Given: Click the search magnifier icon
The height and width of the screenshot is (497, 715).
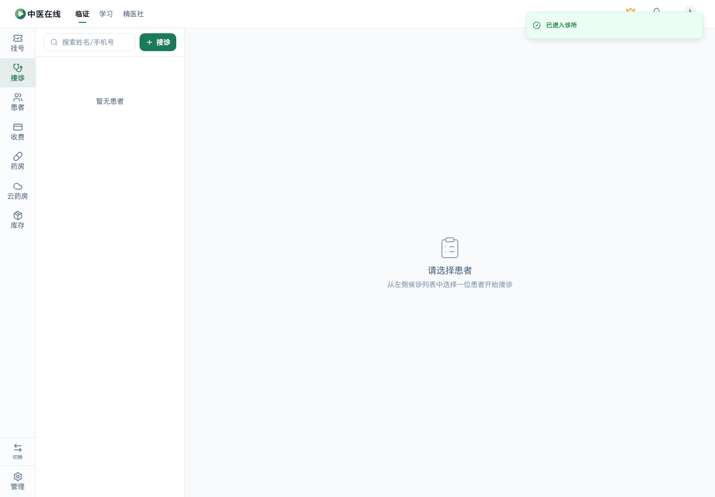Looking at the screenshot, I should [54, 42].
